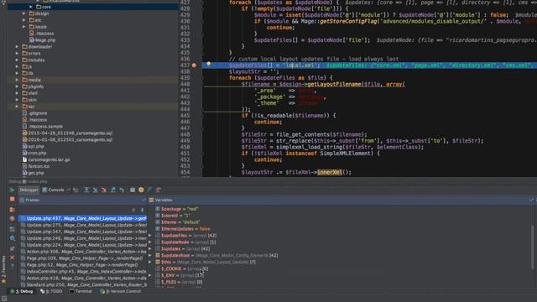Viewport: 537px width, 302px height.
Task: Expand the $_ENV array variable
Action: pyautogui.click(x=150, y=275)
